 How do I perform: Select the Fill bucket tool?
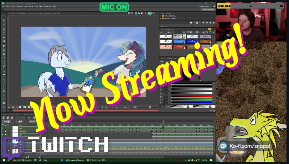[x=4, y=38]
